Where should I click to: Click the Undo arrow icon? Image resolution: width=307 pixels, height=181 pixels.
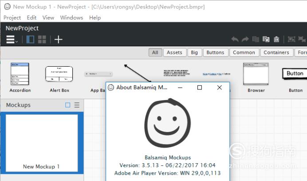point(235,39)
